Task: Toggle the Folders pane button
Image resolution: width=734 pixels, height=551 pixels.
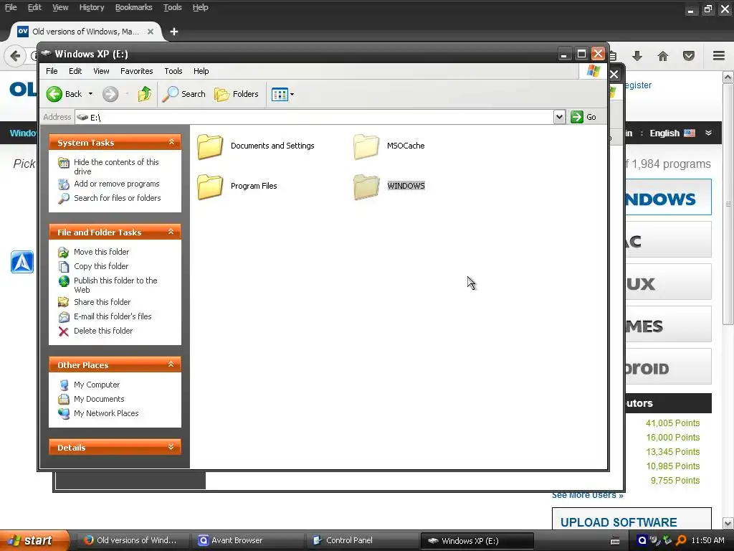Action: 237,94
